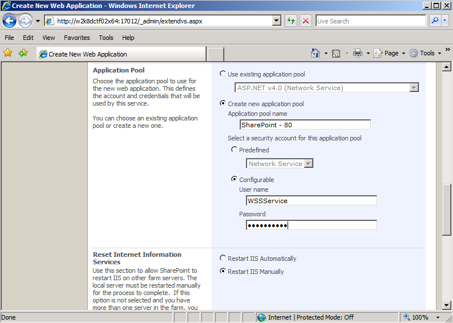Click the Print icon
This screenshot has width=453, height=323.
pos(358,53)
